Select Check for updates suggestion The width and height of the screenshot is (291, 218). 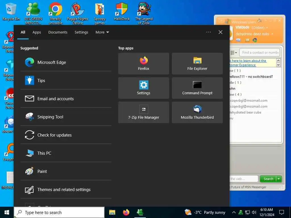coord(66,135)
